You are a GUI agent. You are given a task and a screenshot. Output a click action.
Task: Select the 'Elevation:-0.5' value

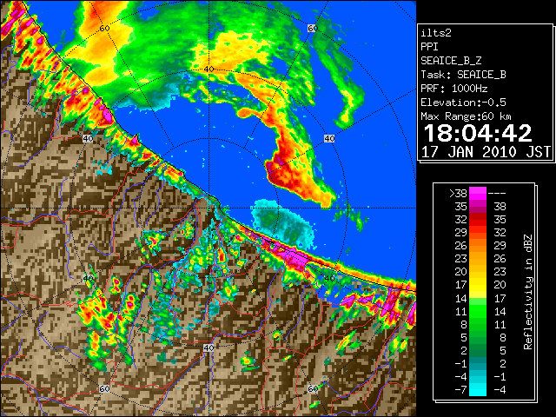463,103
